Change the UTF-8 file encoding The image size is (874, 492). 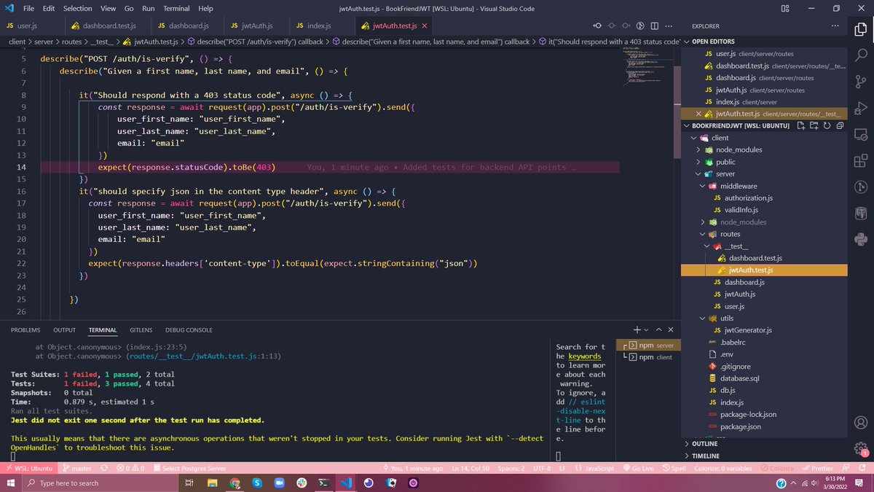click(x=542, y=468)
